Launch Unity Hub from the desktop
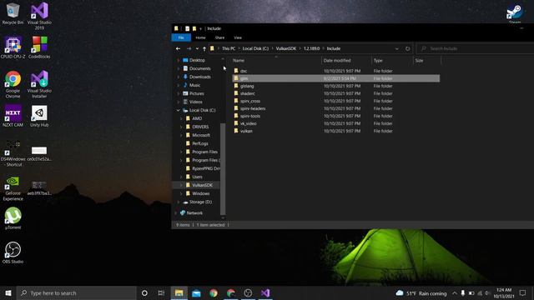This screenshot has width=534, height=300. [x=39, y=116]
